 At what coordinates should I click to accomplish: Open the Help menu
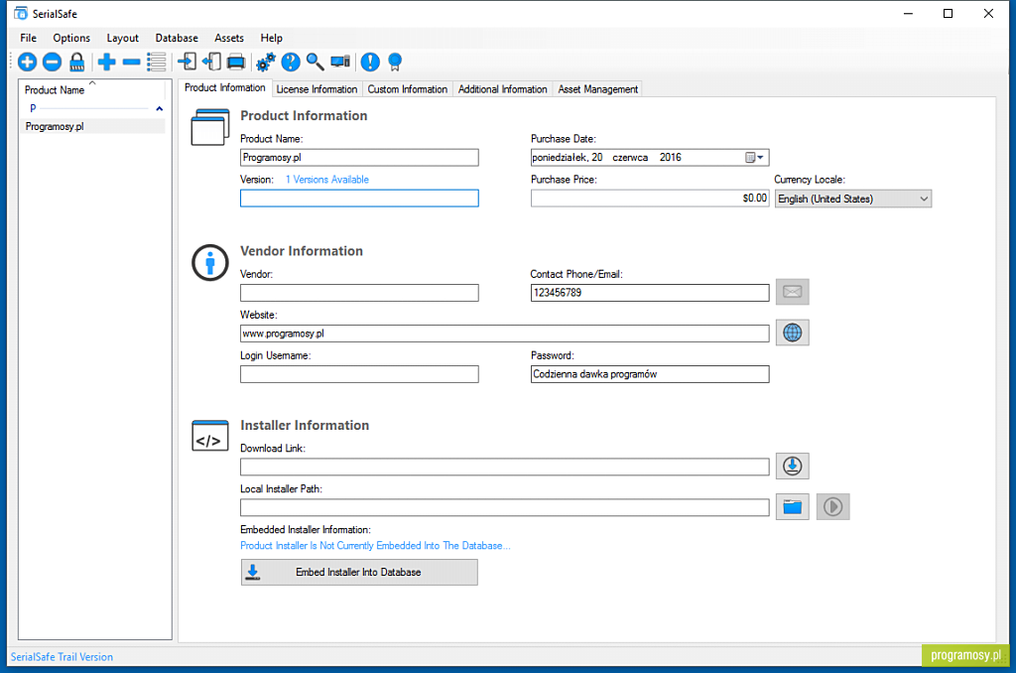click(x=271, y=38)
